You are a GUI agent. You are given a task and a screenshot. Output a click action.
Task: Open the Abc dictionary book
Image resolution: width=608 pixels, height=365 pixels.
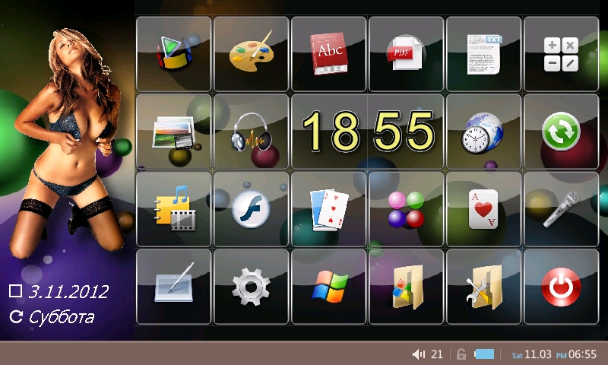[x=328, y=54]
